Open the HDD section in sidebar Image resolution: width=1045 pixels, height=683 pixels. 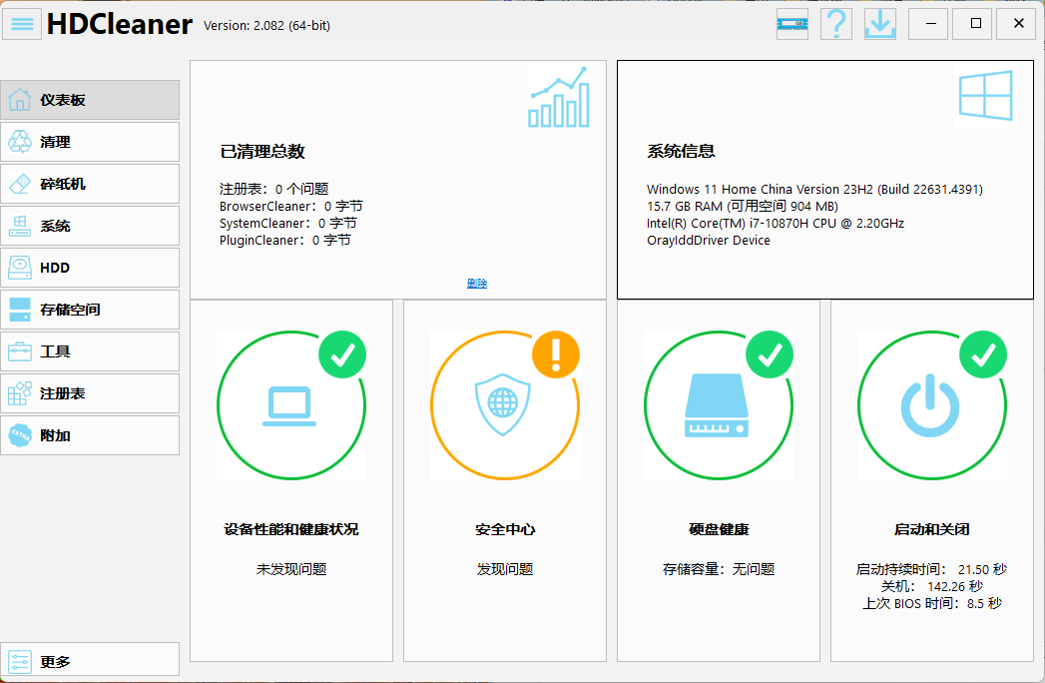[x=90, y=268]
